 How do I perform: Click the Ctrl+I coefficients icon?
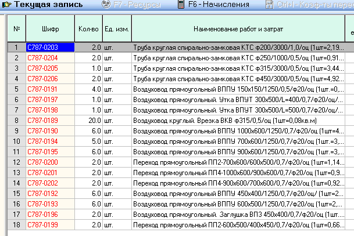point(269,4)
